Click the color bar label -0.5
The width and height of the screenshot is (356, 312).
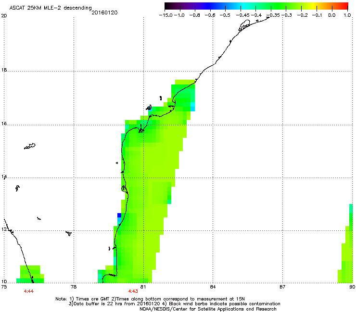(x=225, y=15)
